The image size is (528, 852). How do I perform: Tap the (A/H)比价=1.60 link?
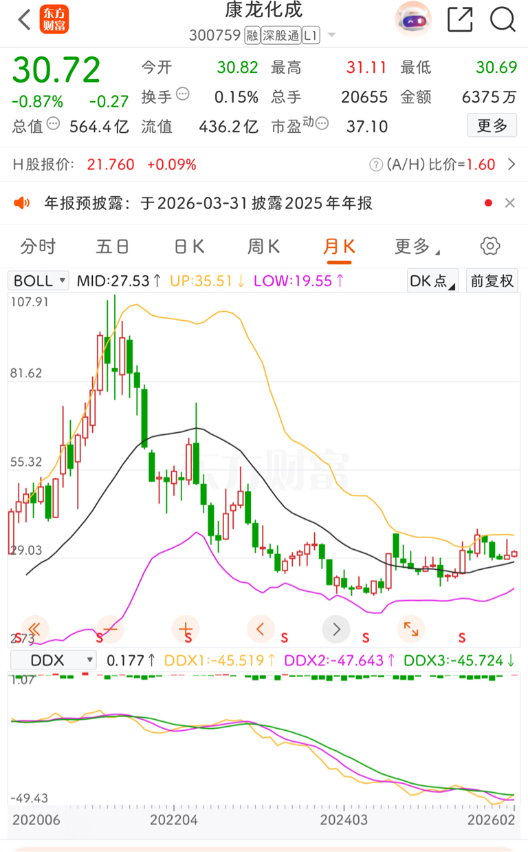[440, 164]
